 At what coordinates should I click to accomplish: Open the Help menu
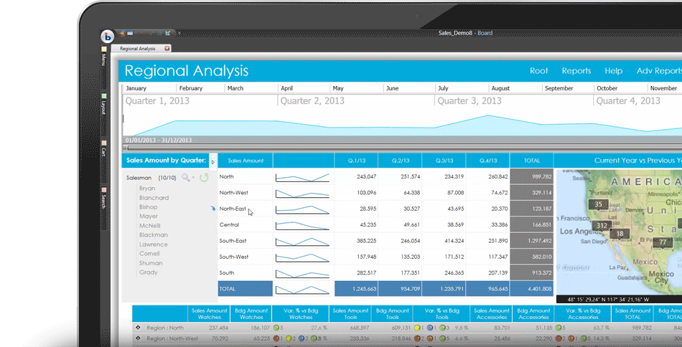click(x=613, y=71)
